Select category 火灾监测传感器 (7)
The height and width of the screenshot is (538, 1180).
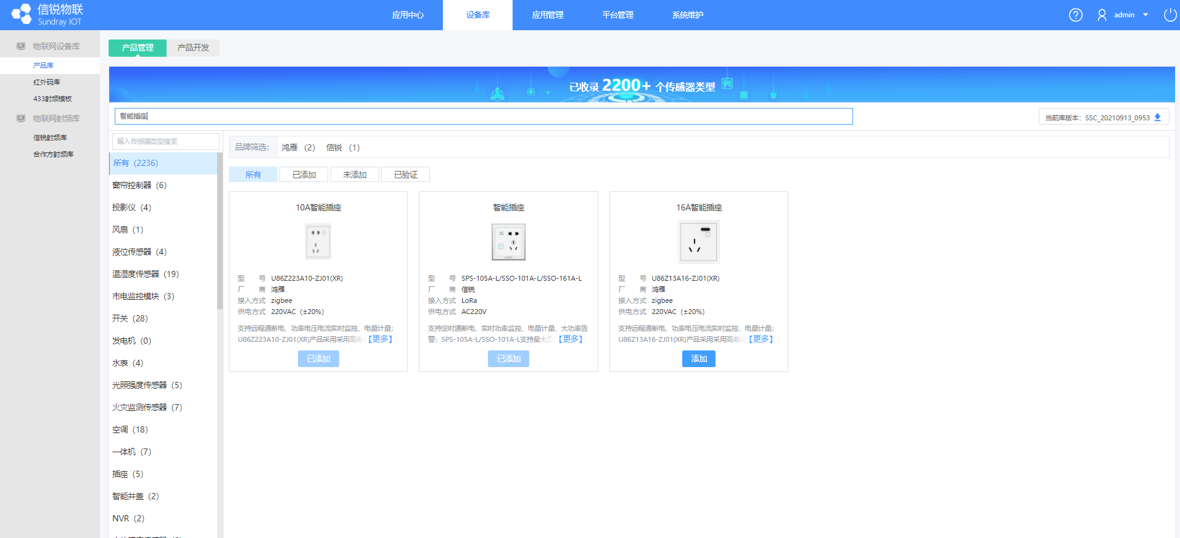click(163, 407)
